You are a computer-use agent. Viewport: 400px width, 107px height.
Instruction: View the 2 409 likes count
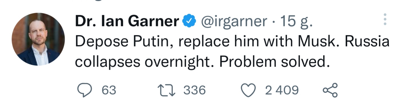(282, 90)
